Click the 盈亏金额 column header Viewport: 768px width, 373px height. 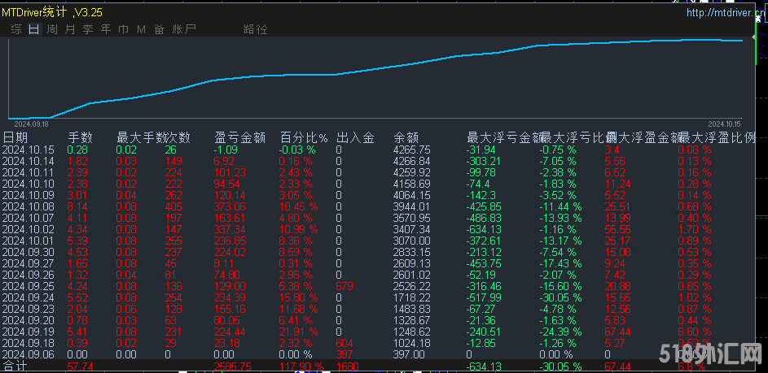pos(240,137)
